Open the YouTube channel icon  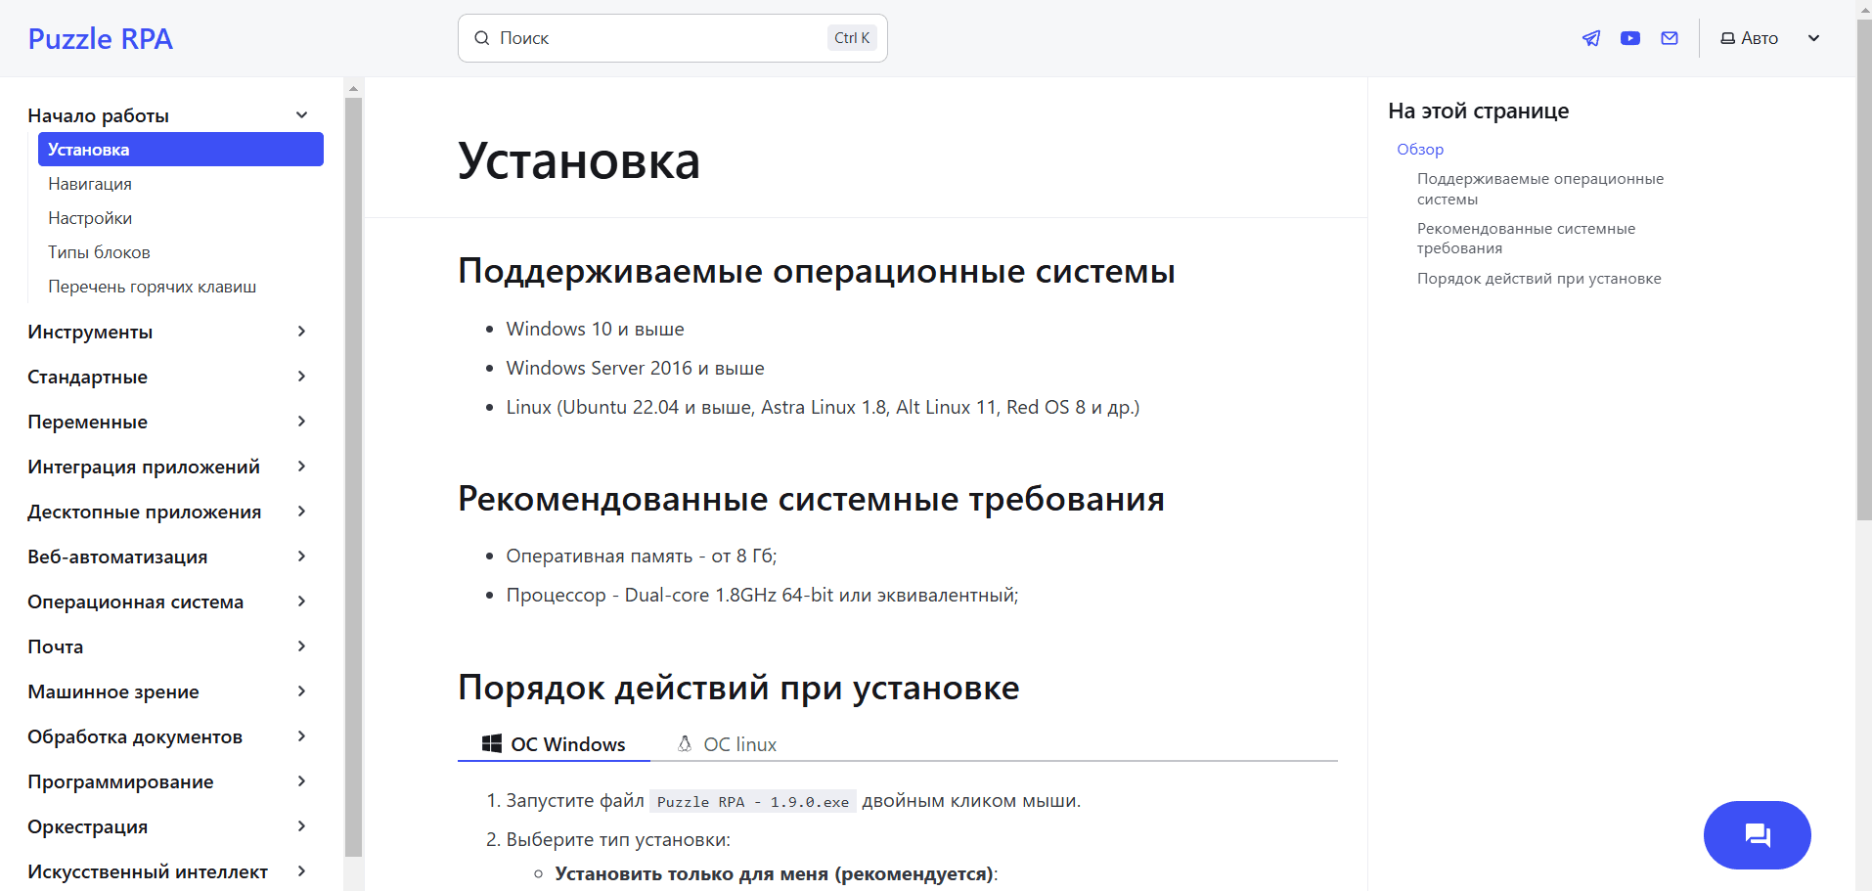coord(1629,37)
